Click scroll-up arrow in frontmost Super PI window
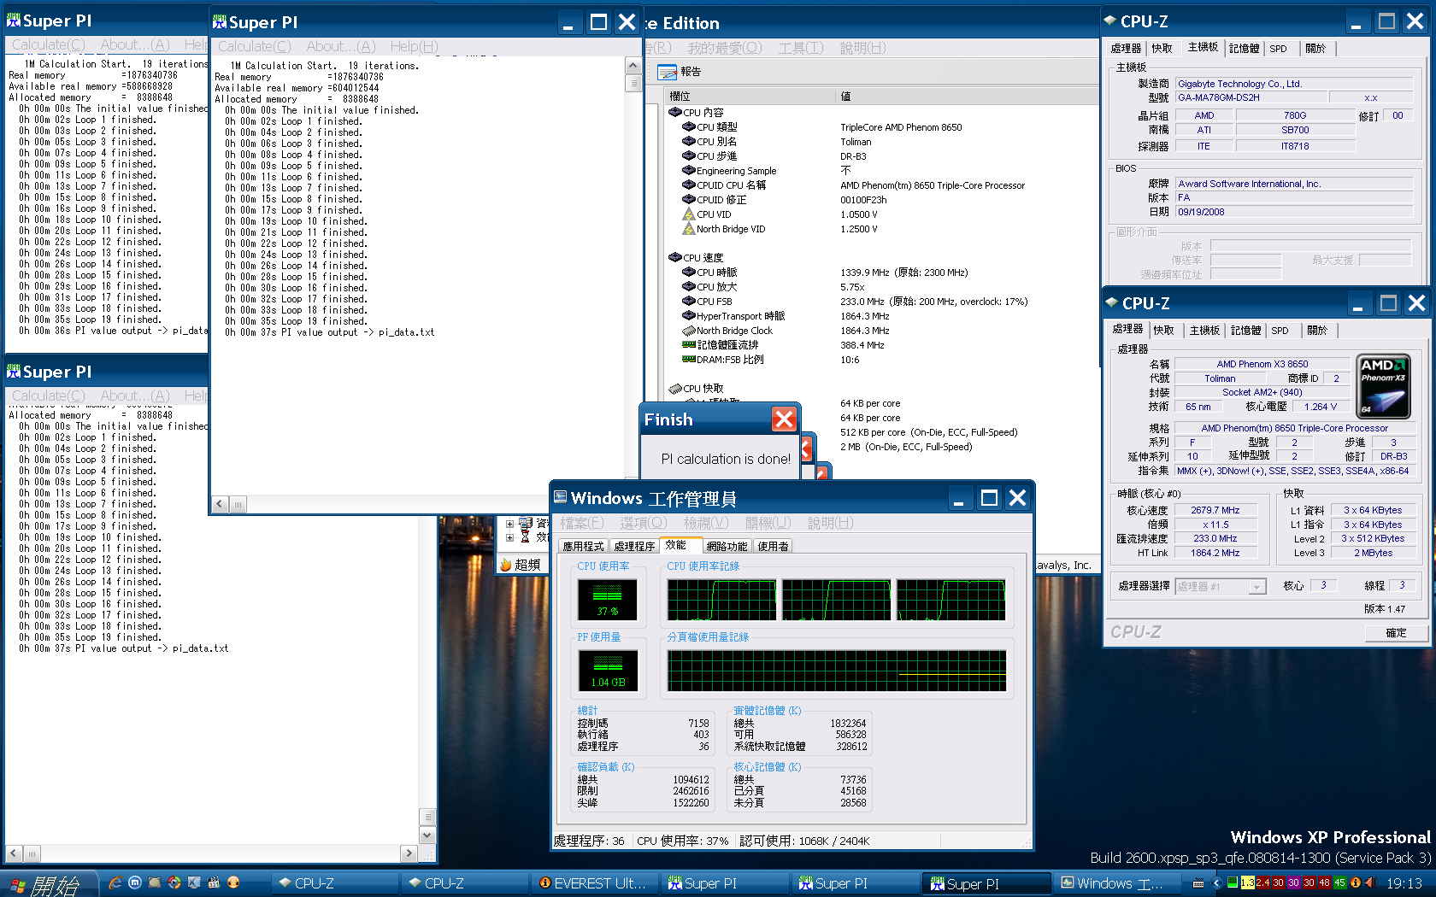The height and width of the screenshot is (897, 1436). click(x=633, y=66)
